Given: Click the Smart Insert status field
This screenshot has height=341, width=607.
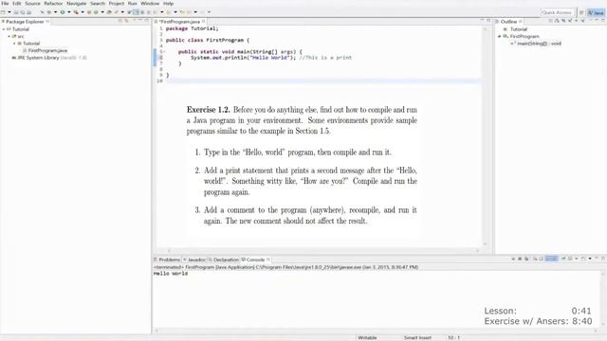Looking at the screenshot, I should click(417, 338).
